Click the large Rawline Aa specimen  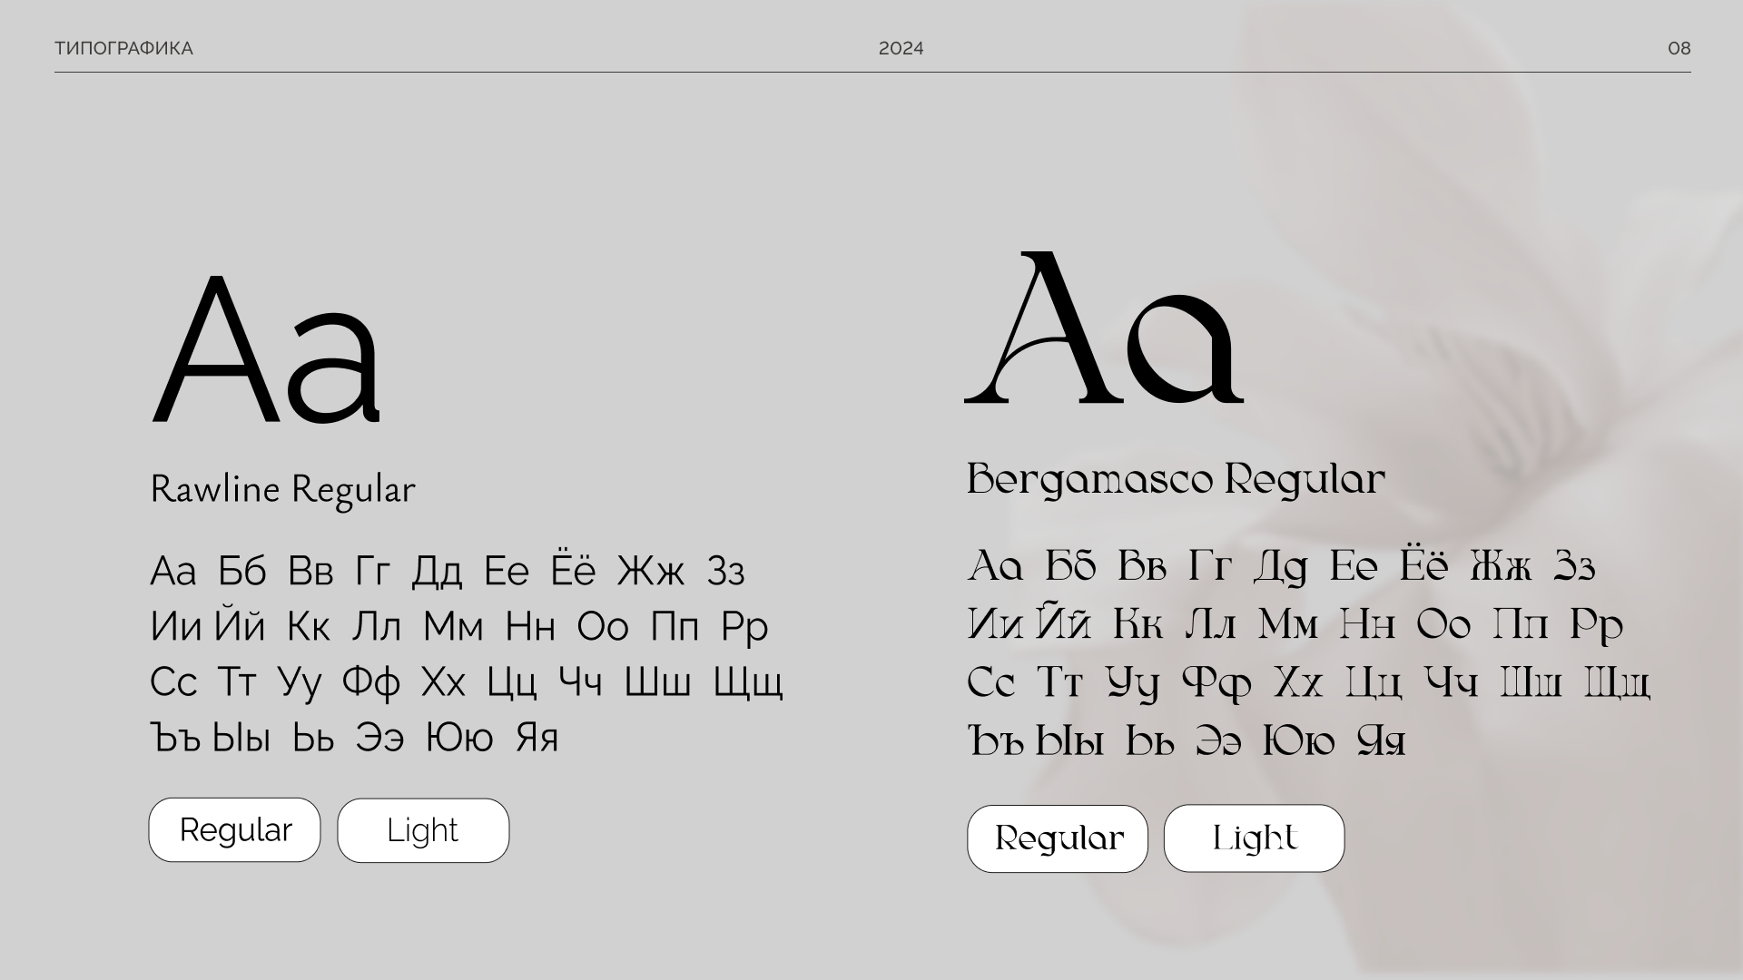(267, 349)
